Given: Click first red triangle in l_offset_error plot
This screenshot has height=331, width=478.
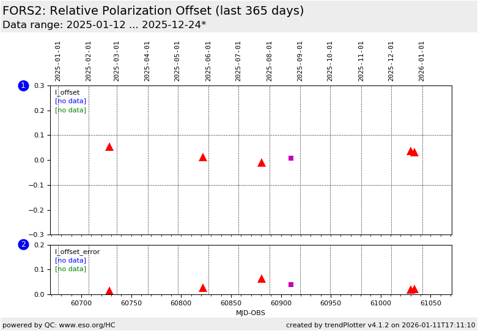Looking at the screenshot, I should [109, 291].
